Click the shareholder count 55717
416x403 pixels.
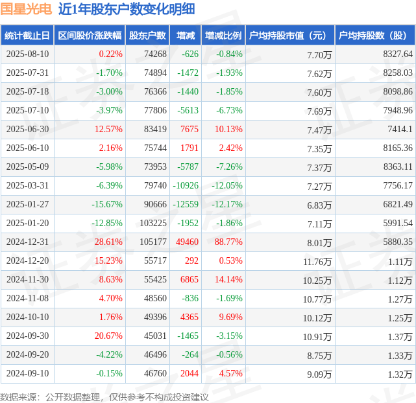pyautogui.click(x=156, y=261)
